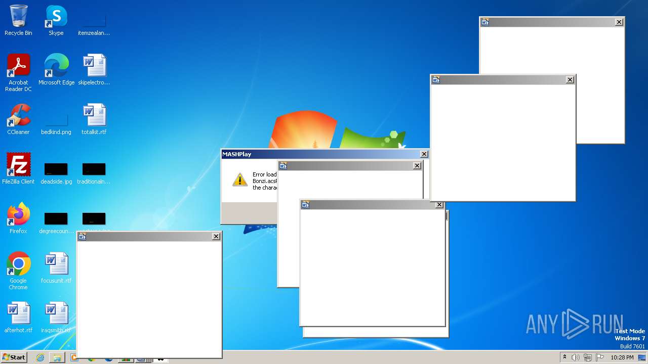Click the warning icon in MASHPlay dialog
648x364 pixels.
click(240, 180)
